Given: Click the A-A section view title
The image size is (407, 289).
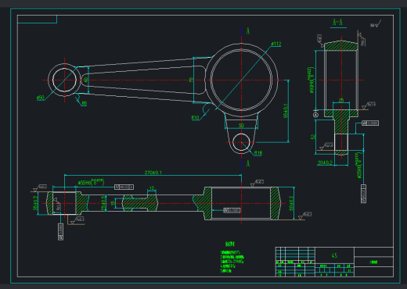Looking at the screenshot, I should point(338,22).
